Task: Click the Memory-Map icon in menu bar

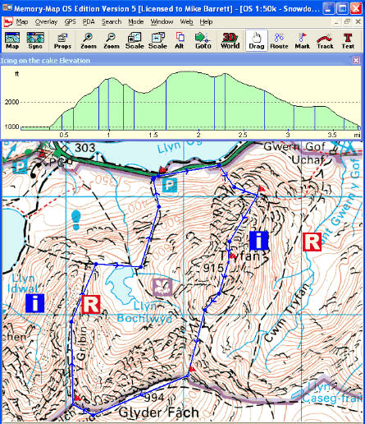Action: [8, 22]
